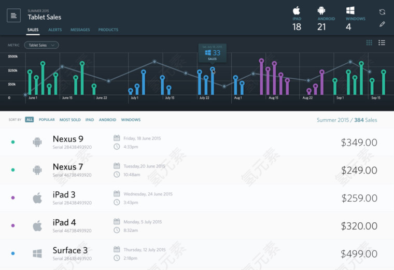The height and width of the screenshot is (270, 394).
Task: Click the June 1 axis label
Action: click(33, 98)
